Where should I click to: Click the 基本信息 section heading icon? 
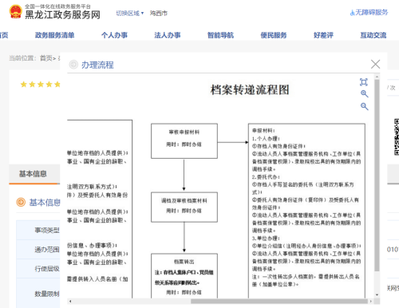(21, 203)
